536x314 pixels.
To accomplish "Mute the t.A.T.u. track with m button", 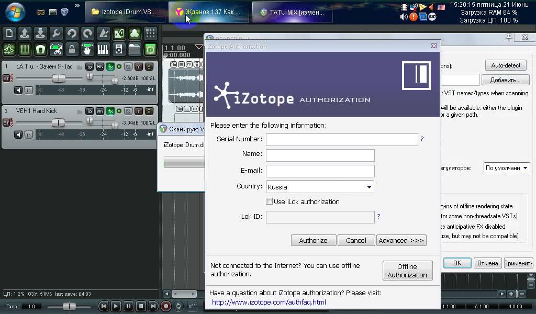I will click(x=138, y=66).
